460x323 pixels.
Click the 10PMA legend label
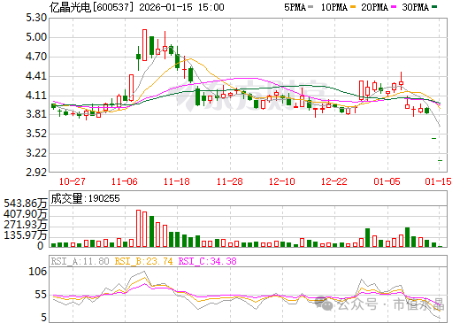point(334,7)
